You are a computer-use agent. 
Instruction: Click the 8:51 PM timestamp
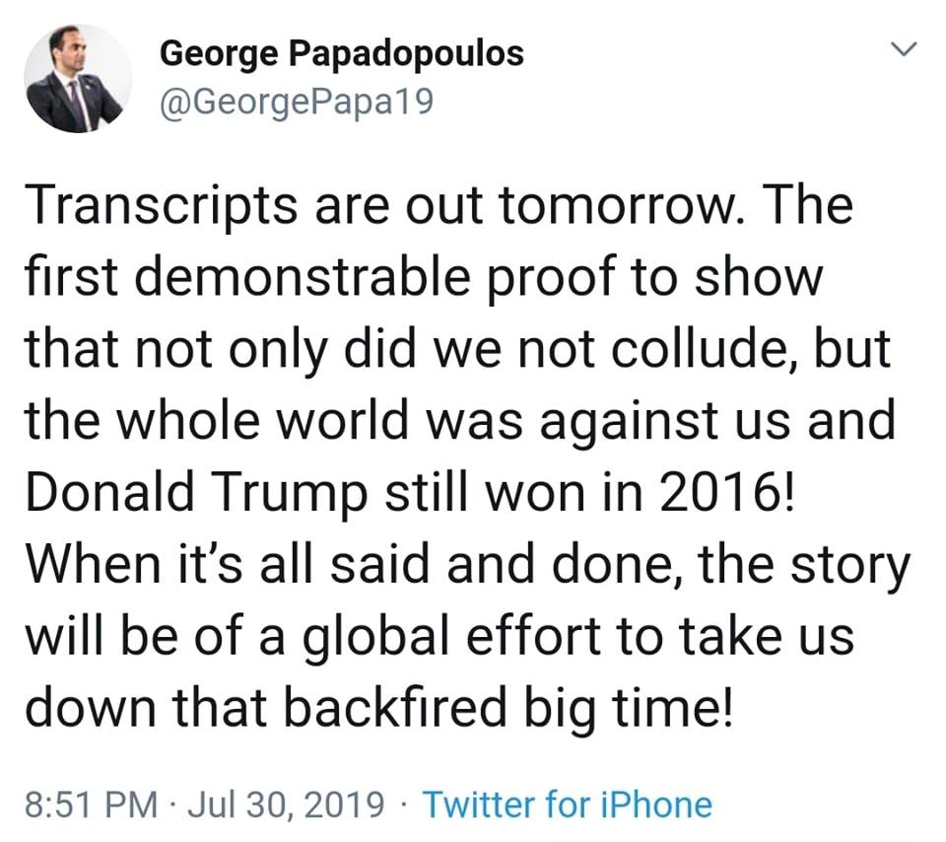[90, 805]
